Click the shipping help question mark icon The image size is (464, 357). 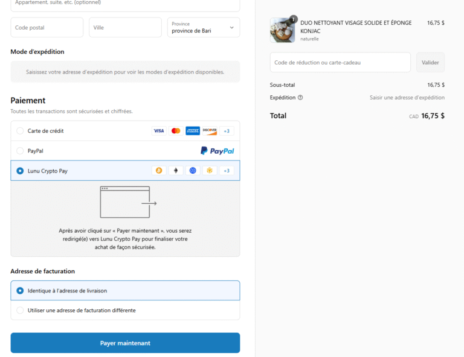click(300, 98)
